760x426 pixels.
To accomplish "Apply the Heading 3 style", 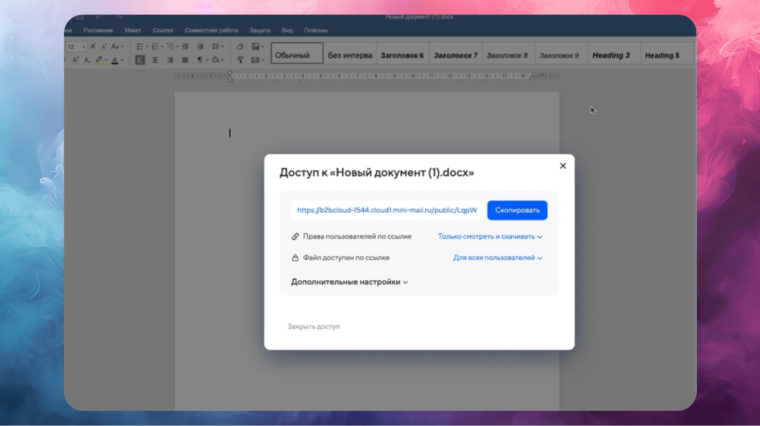I will click(x=613, y=55).
